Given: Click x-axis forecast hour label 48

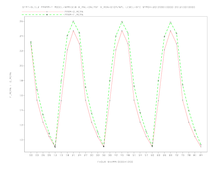Looking at the screenshot, I should (128, 155).
